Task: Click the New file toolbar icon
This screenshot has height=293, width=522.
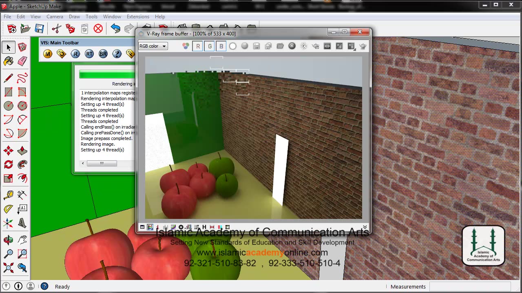Action: 12,28
